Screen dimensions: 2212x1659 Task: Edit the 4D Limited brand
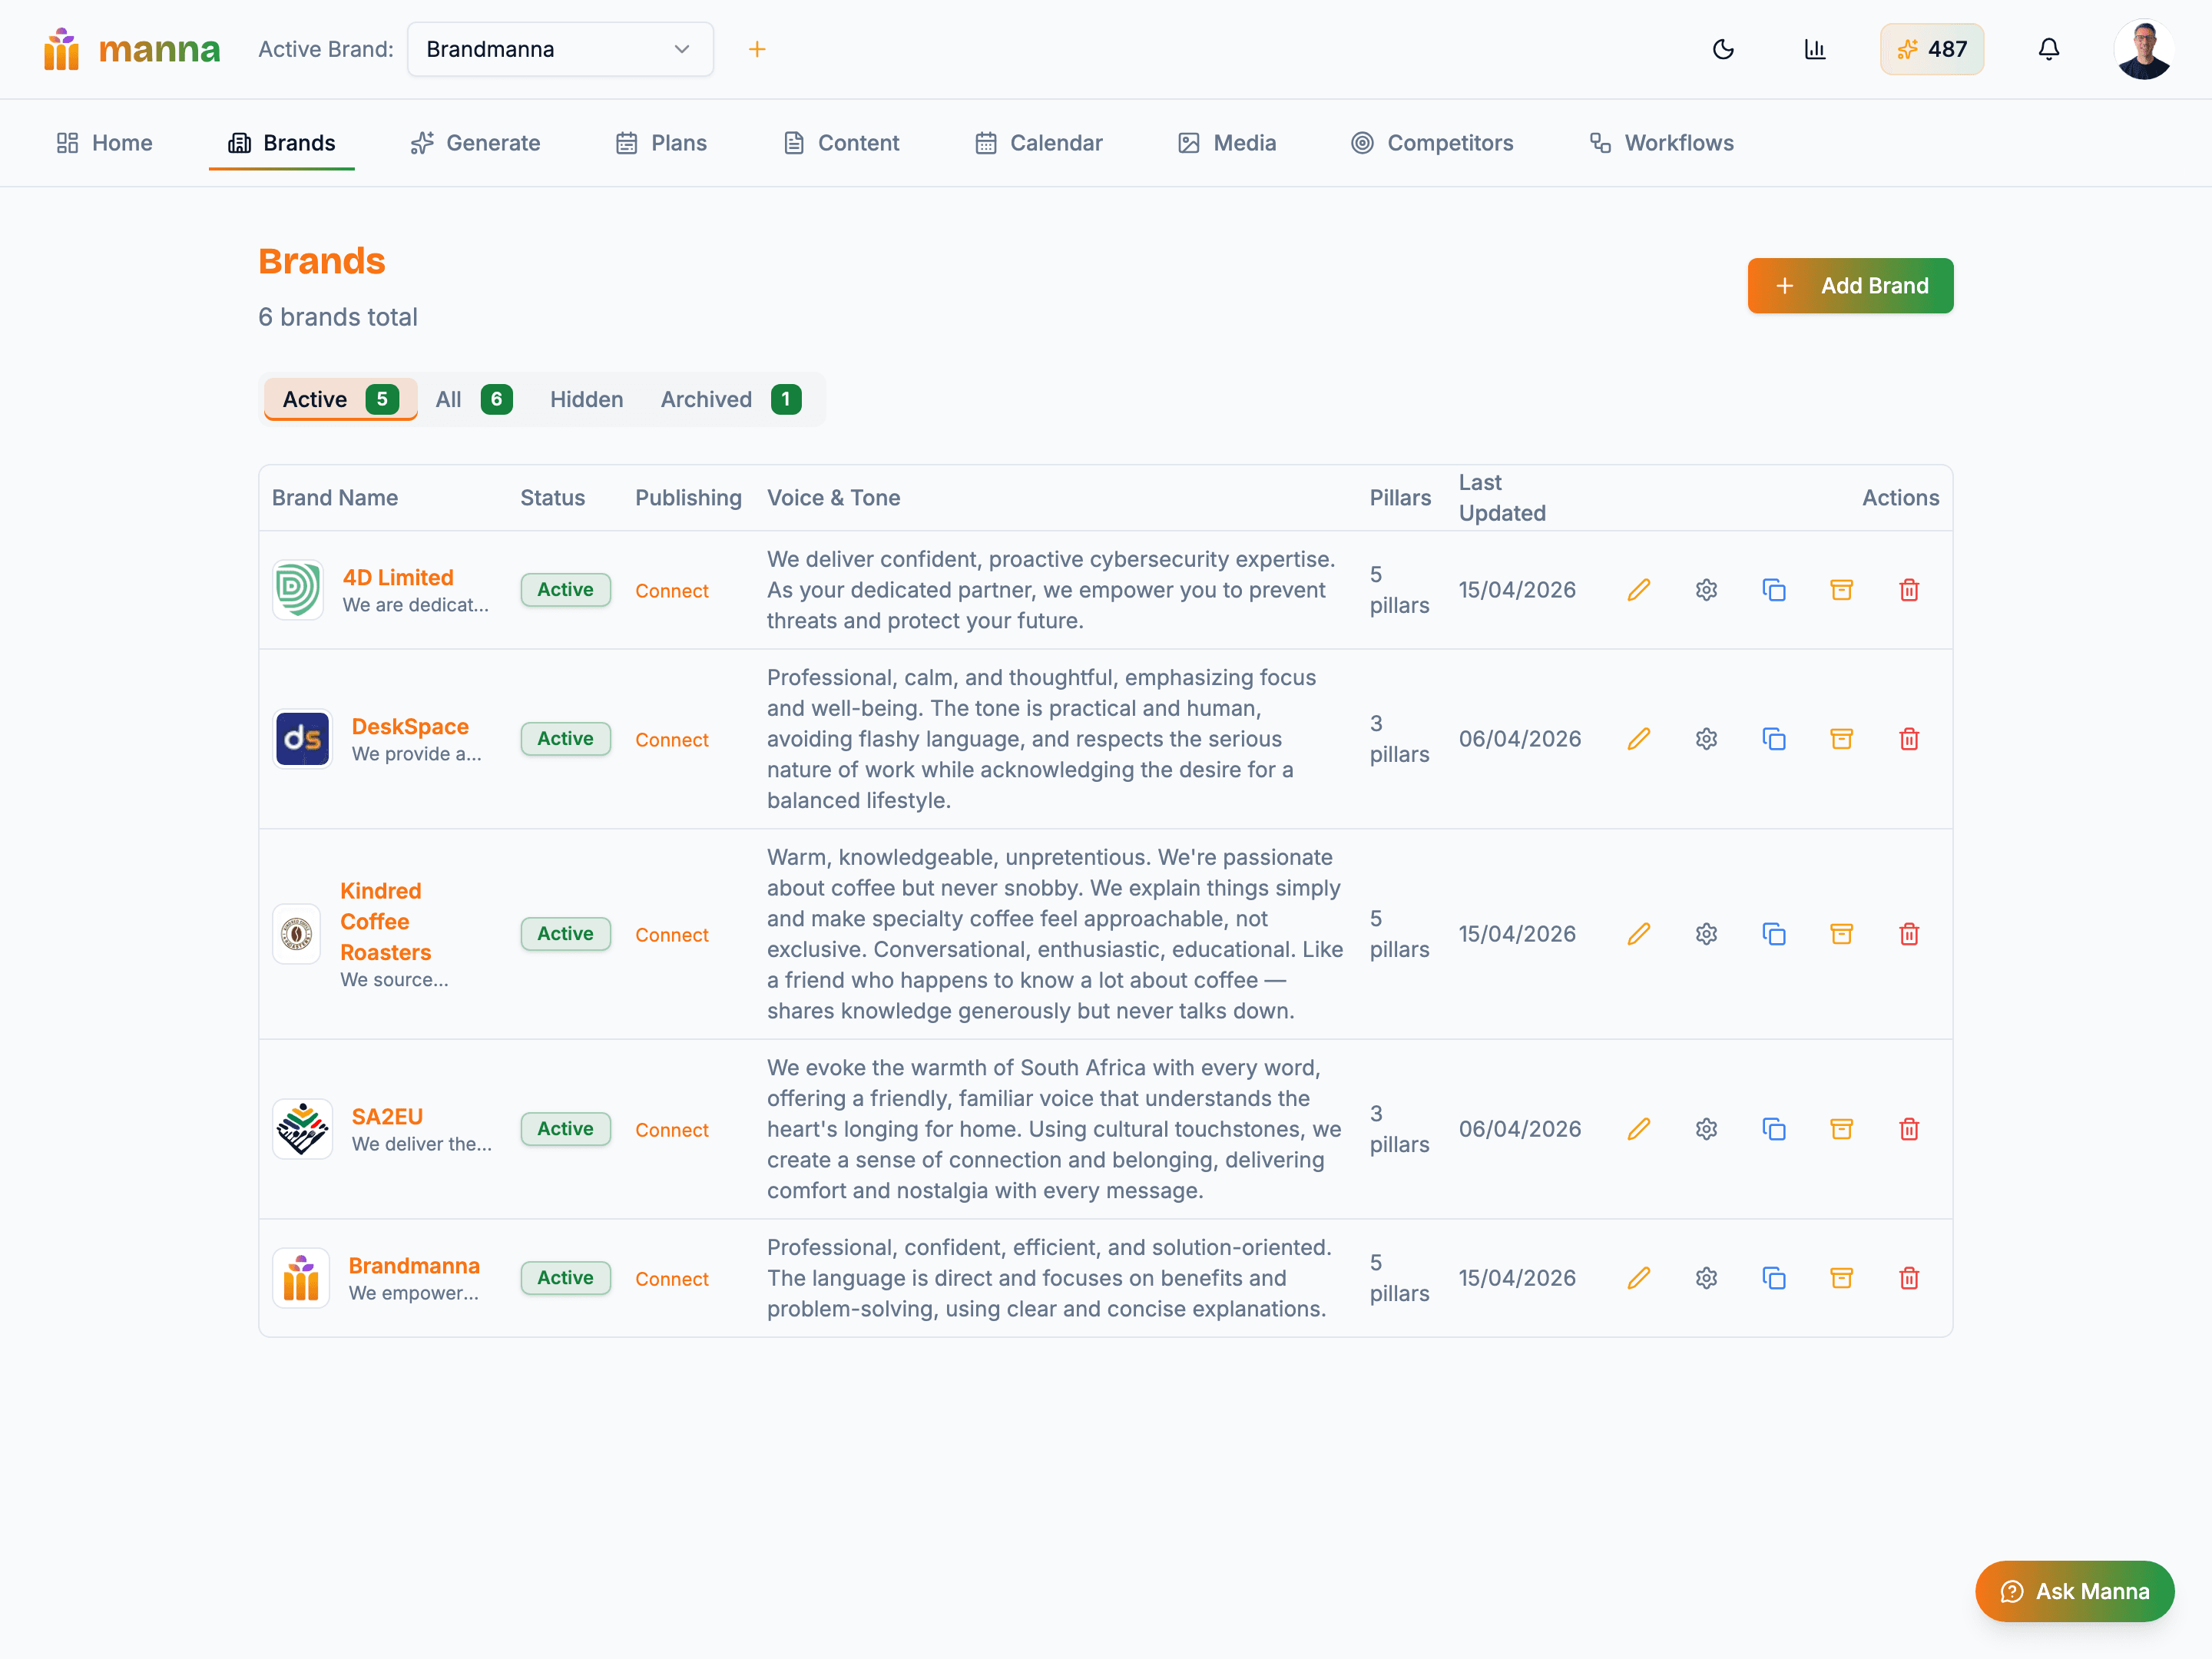[1639, 590]
